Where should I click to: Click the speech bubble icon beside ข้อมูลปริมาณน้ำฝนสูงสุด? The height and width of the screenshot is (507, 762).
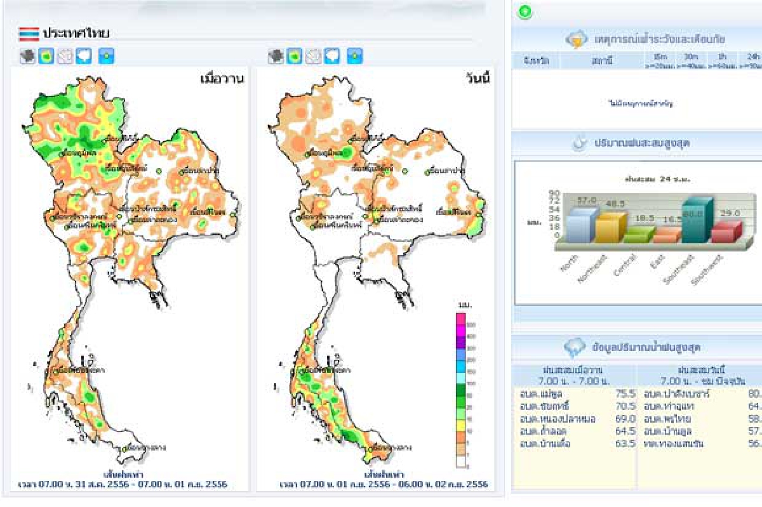(x=574, y=347)
